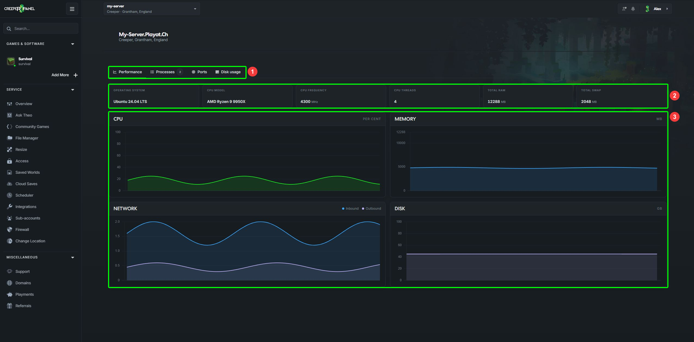Click the Access padlock icon
Screen dimensions: 694x342
pyautogui.click(x=10, y=161)
